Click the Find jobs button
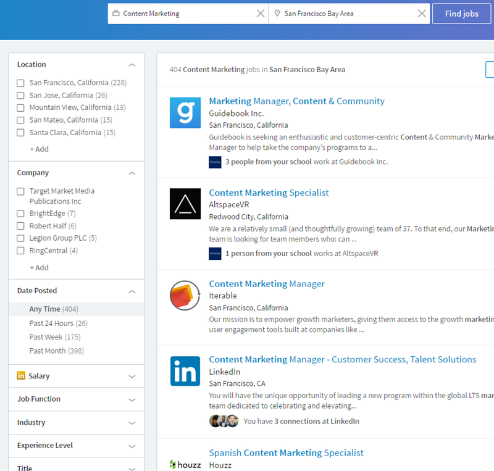The image size is (494, 471). coord(461,14)
